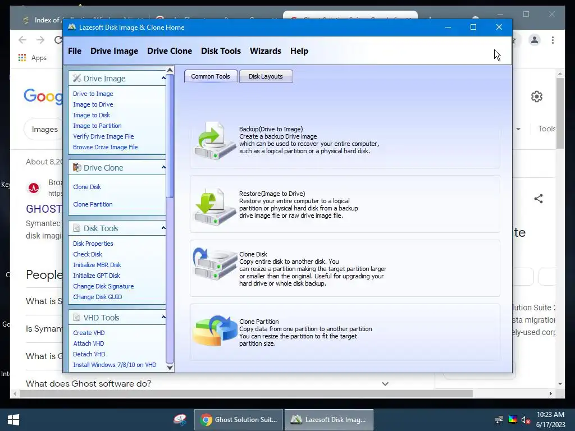This screenshot has height=431, width=575.
Task: Click the Check Disk link
Action: [88, 254]
